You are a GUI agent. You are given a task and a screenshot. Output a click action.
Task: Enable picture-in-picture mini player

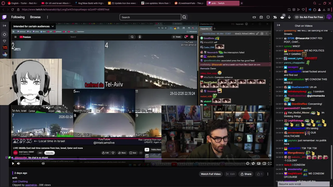pyautogui.click(x=259, y=163)
